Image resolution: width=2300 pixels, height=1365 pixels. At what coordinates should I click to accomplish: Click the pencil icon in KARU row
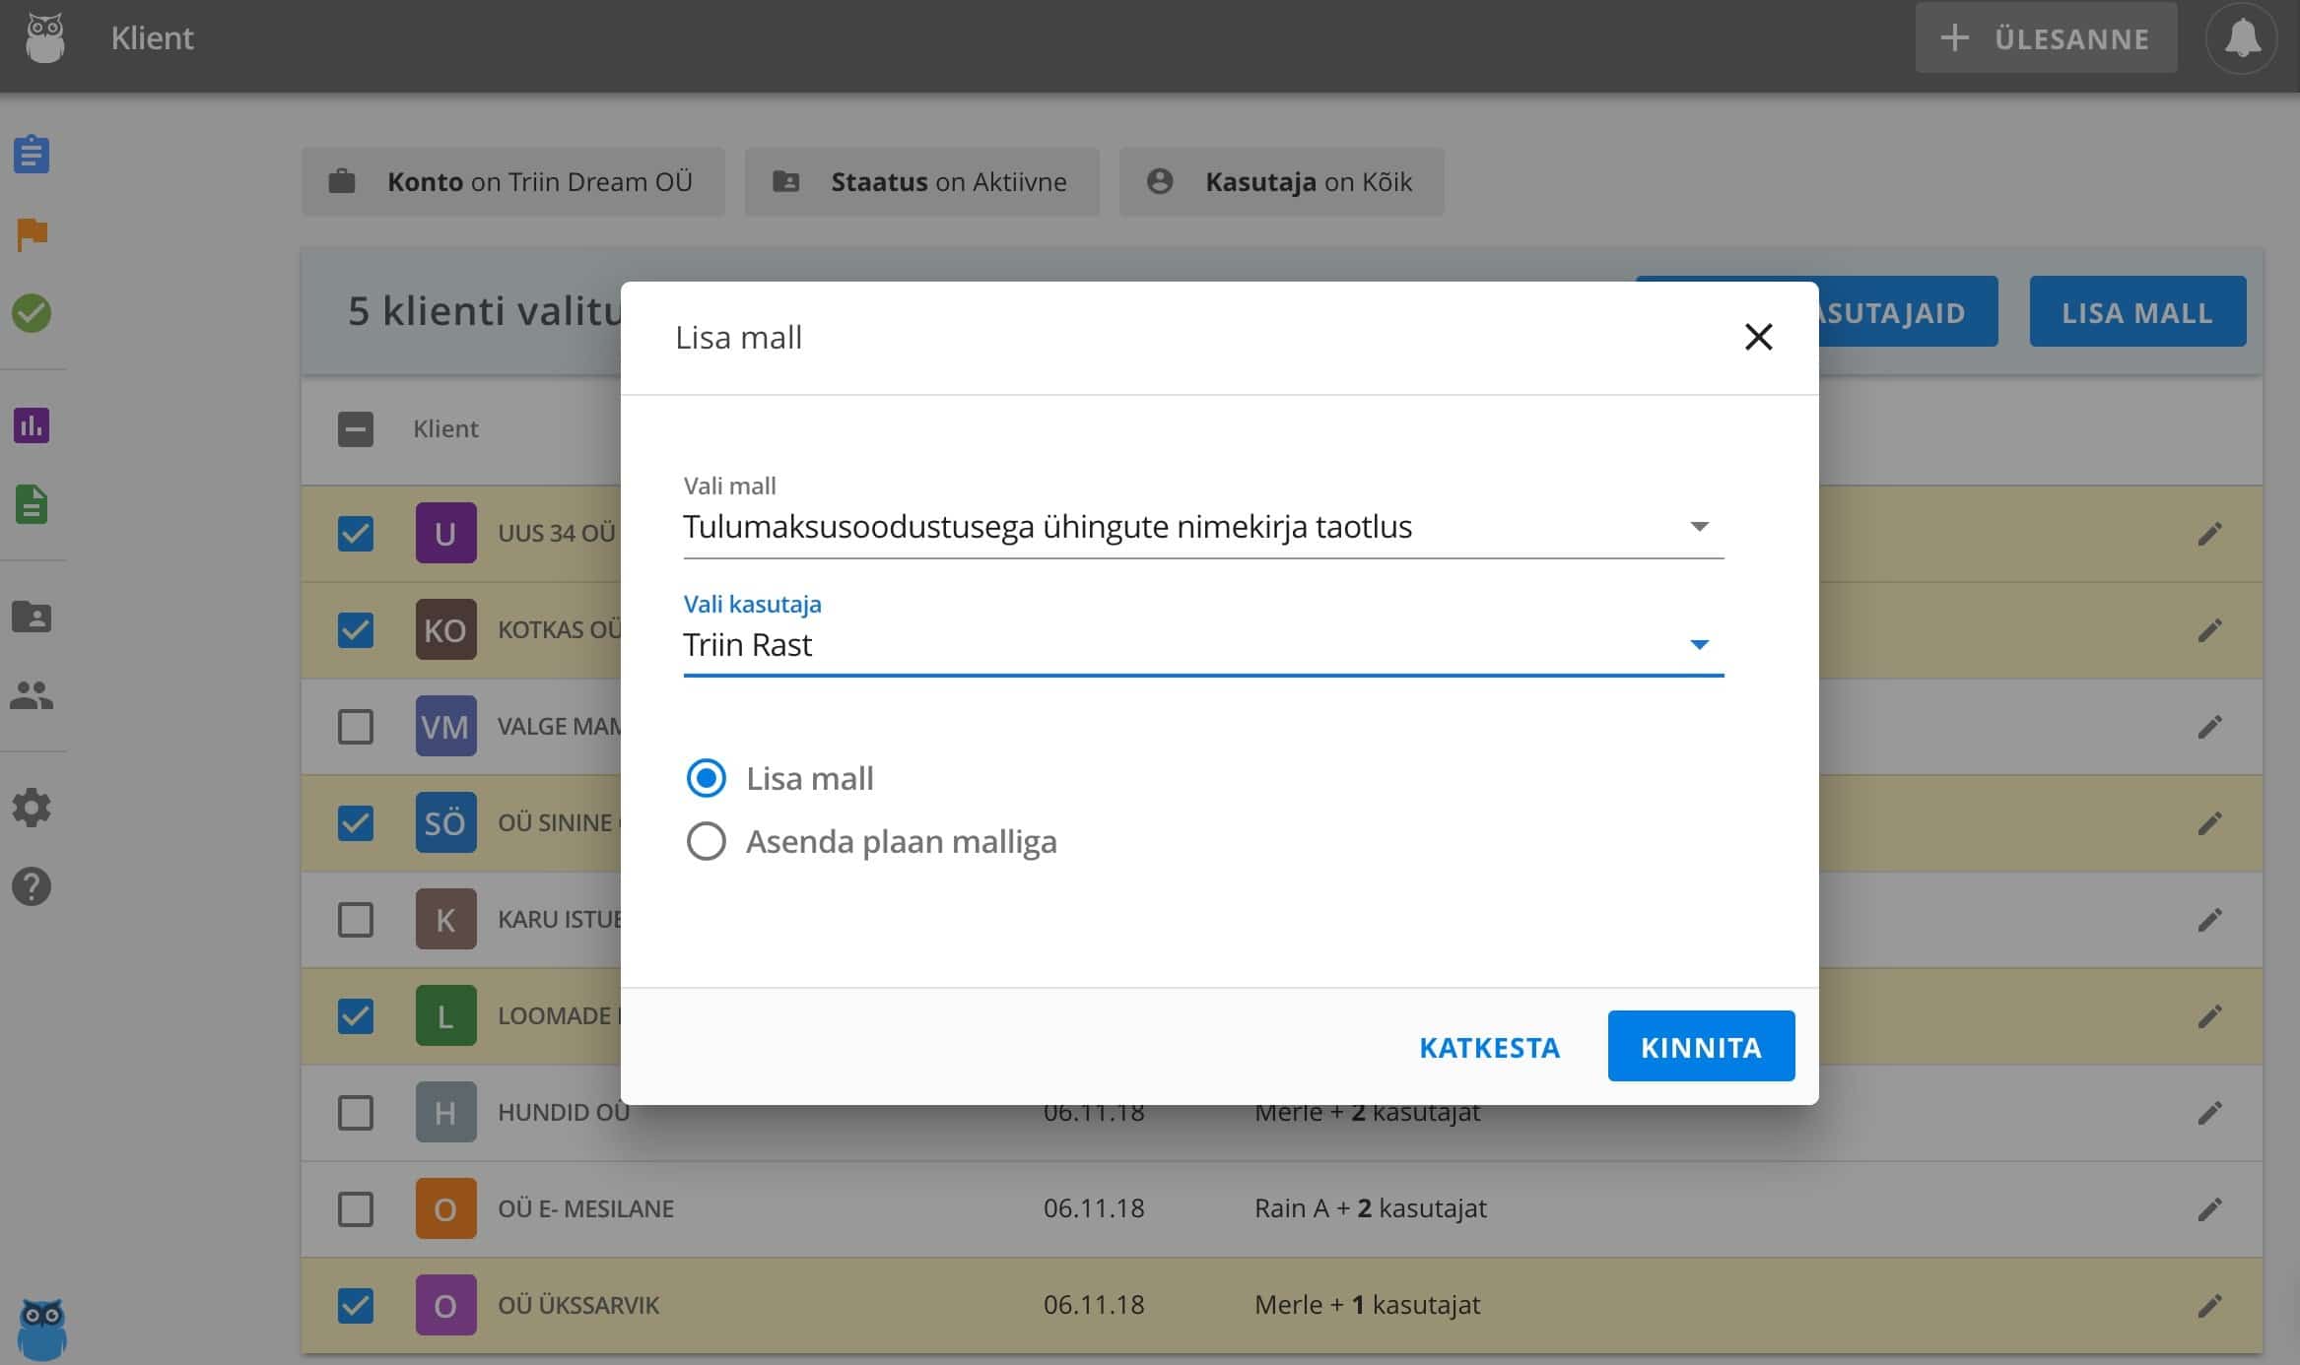coord(2209,920)
